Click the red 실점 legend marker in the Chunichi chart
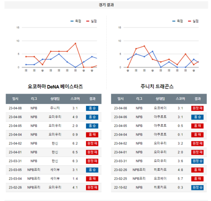 click(x=190, y=21)
